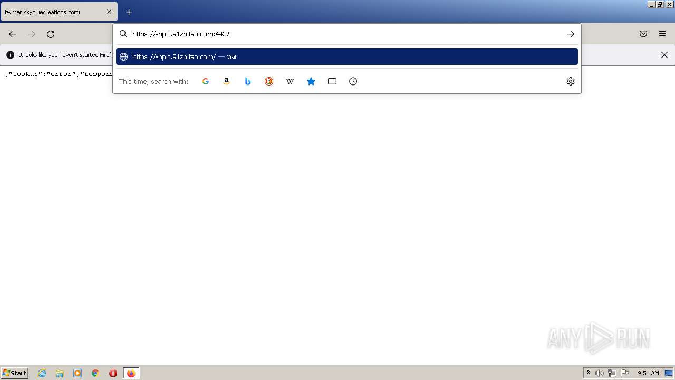Open the volume tray icon

(x=600, y=373)
